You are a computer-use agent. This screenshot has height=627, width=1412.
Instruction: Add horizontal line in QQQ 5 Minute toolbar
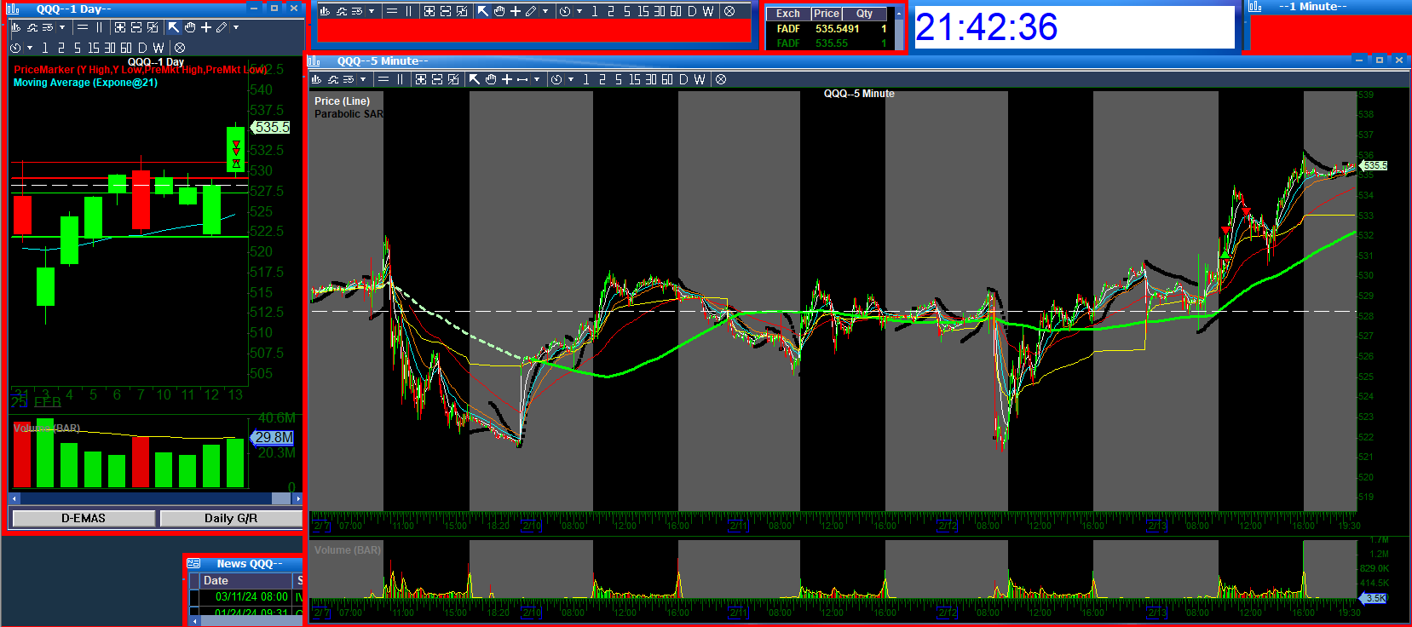coord(383,79)
